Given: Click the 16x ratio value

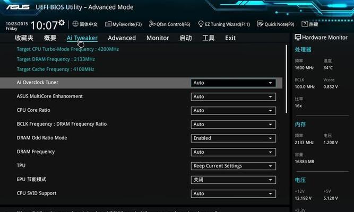Looking at the screenshot, I should click(298, 106).
